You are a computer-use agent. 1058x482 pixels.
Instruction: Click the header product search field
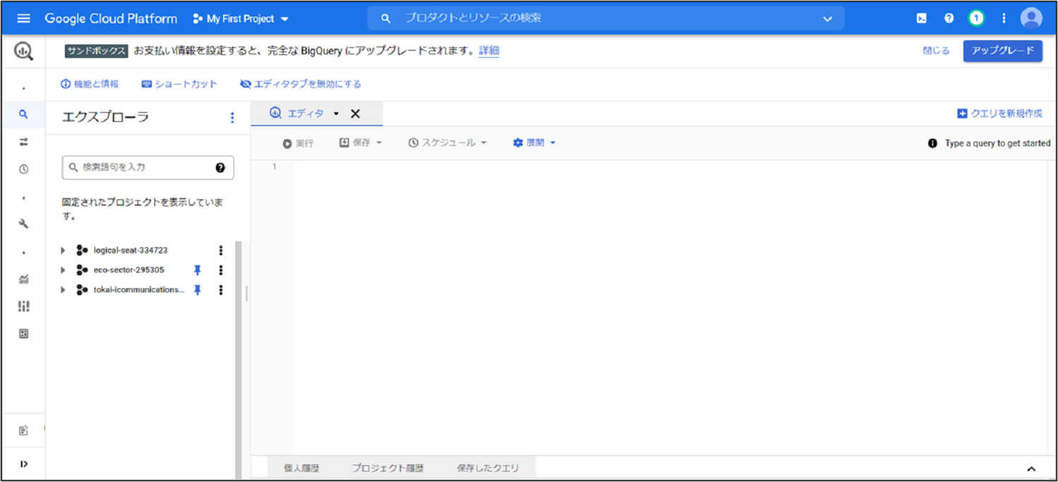[606, 18]
